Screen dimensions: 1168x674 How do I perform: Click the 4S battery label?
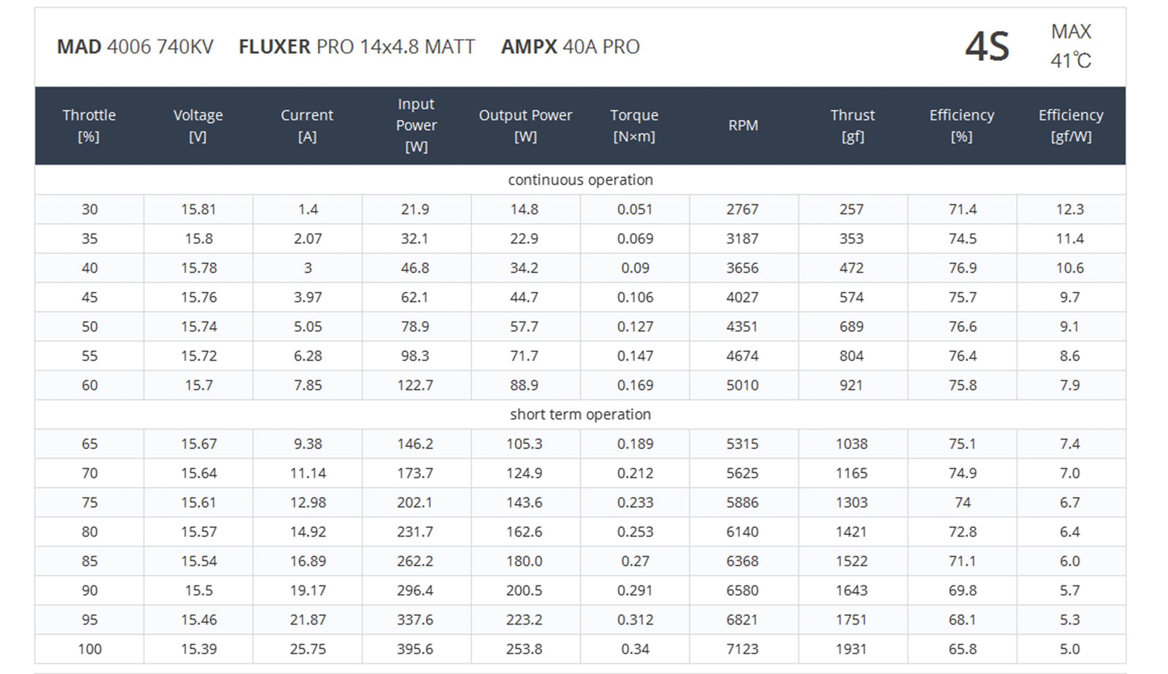987,47
